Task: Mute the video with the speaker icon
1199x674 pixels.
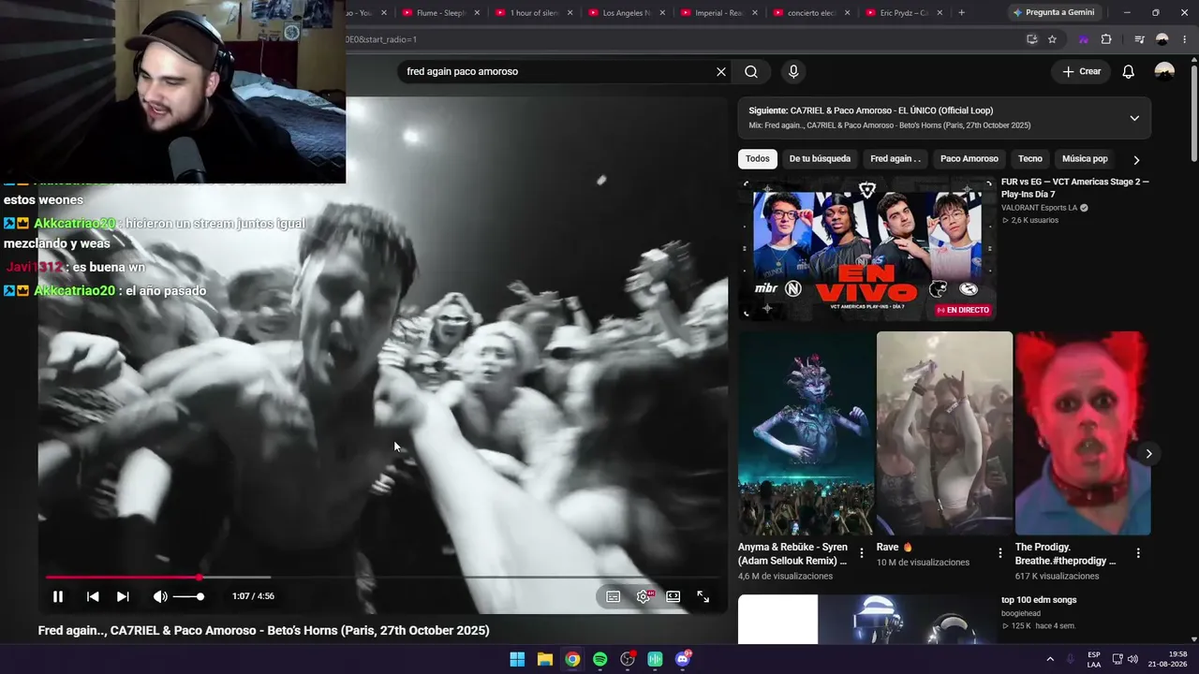Action: click(x=160, y=596)
